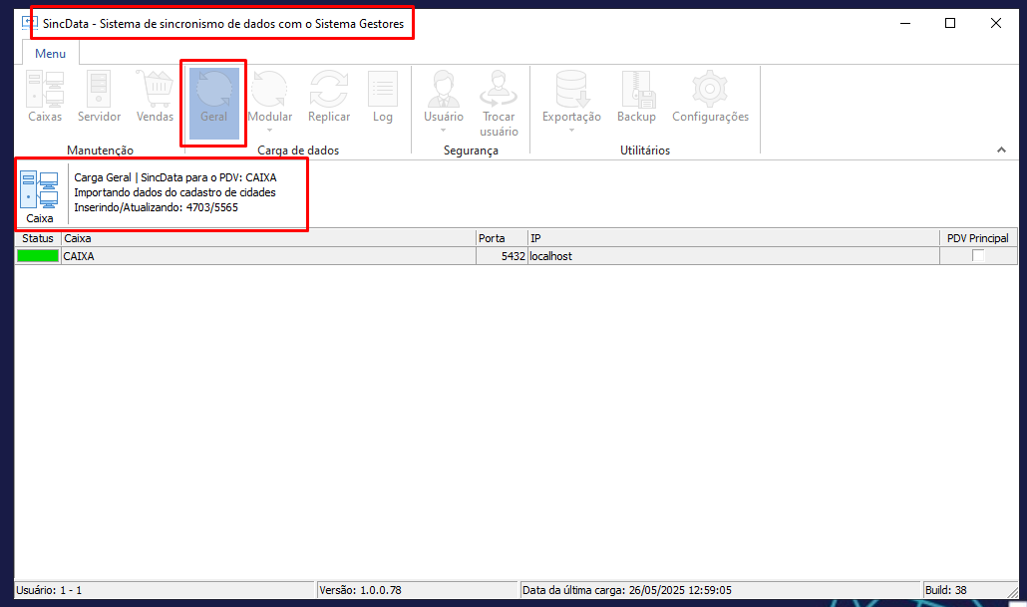
Task: Select the CAIXA localhost table row
Action: click(299, 256)
